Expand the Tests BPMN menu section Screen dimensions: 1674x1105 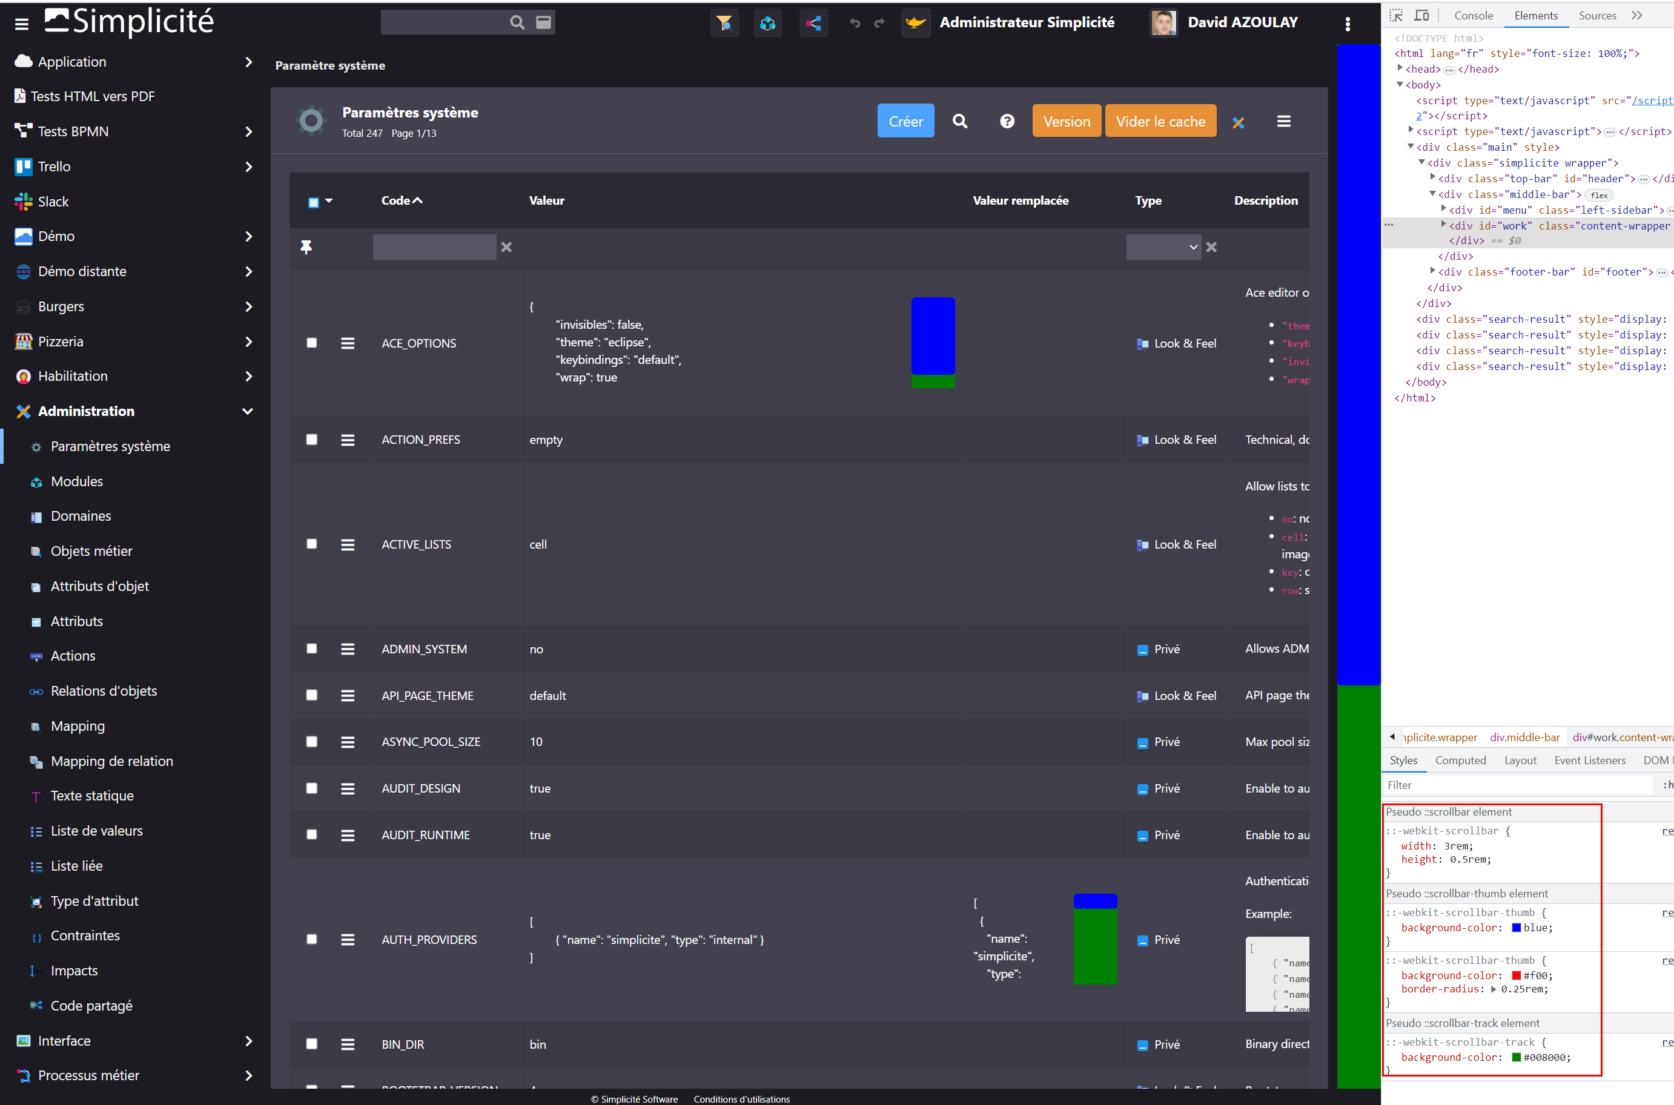coord(248,132)
